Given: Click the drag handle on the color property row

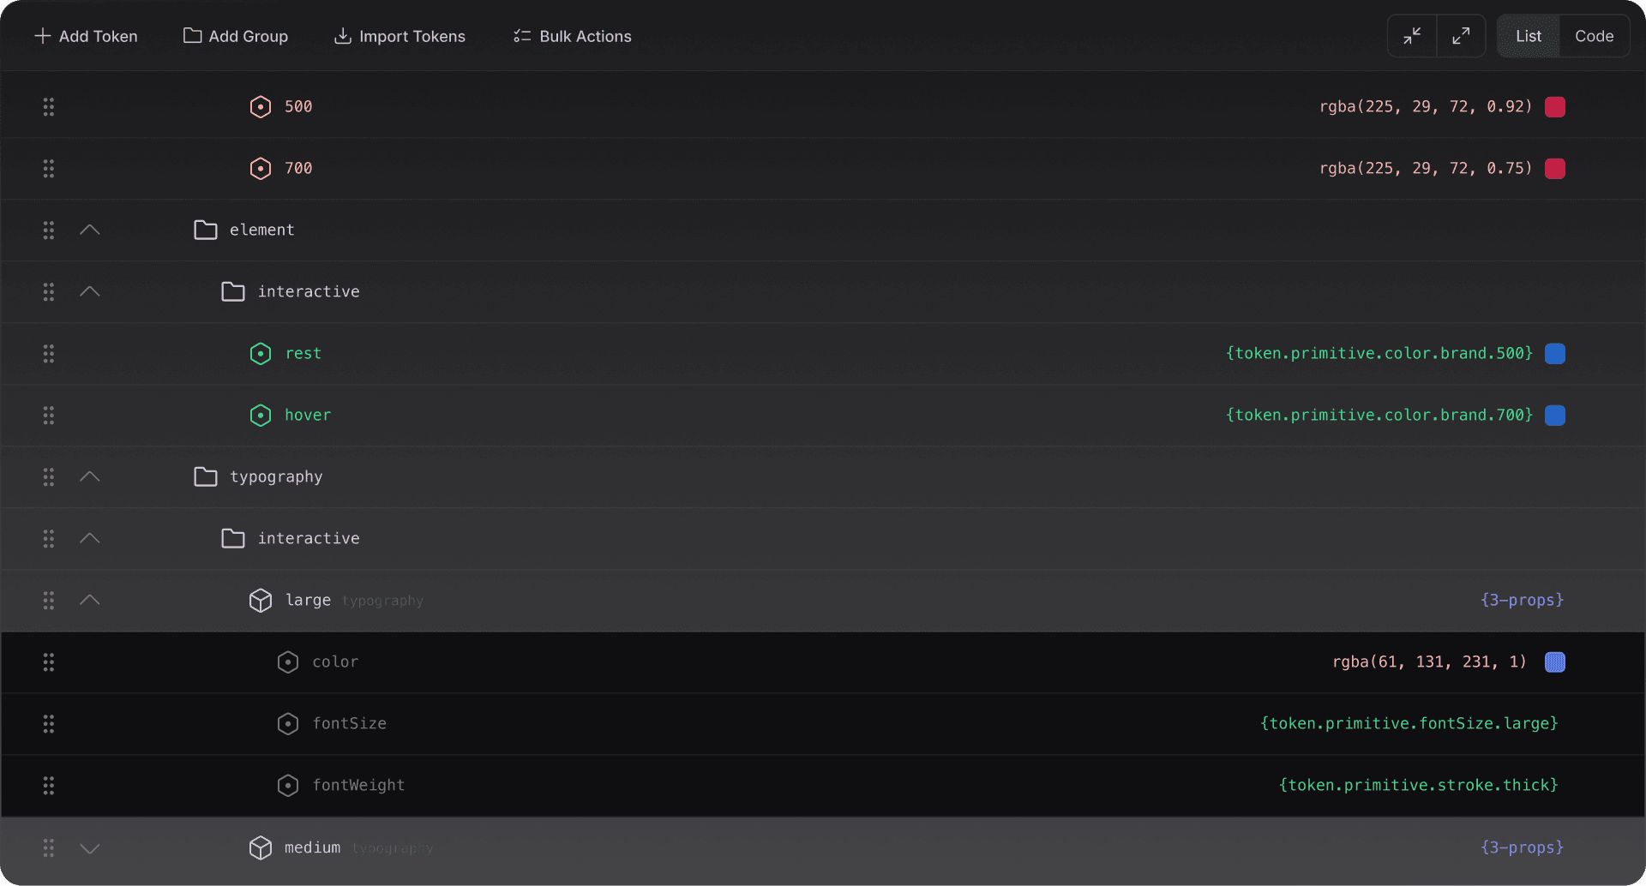Looking at the screenshot, I should [49, 662].
